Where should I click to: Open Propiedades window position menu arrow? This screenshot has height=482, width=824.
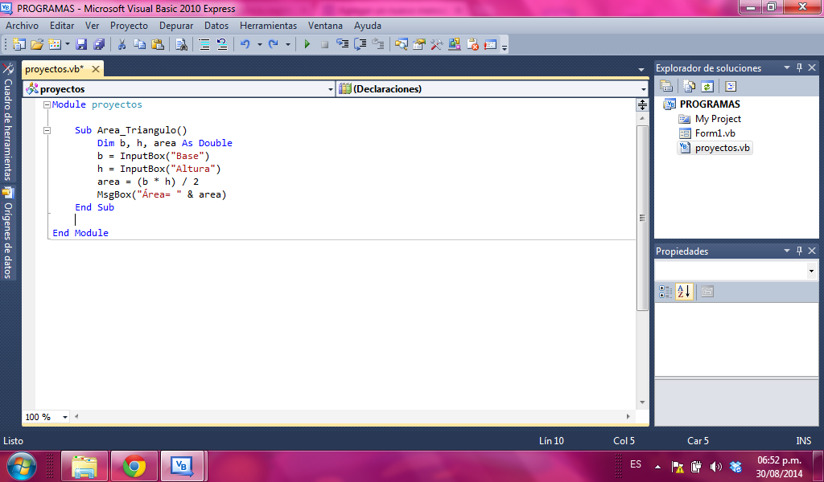[787, 251]
